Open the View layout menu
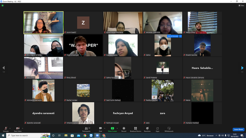Image resolution: width=246 pixels, height=138 pixels. coord(241,5)
